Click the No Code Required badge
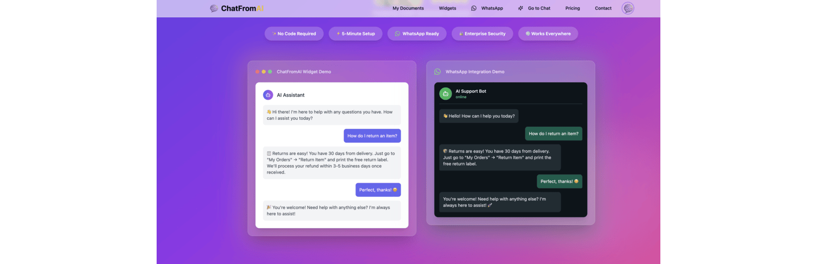 click(x=294, y=34)
